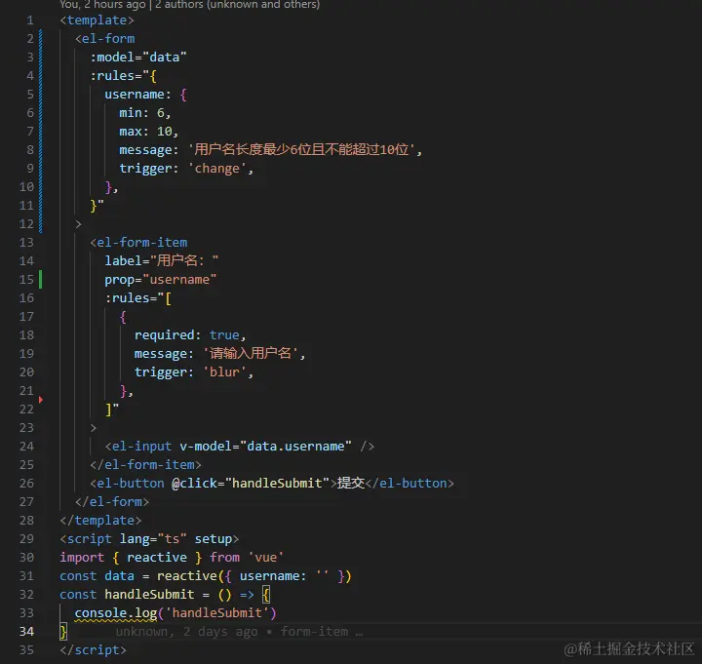
Task: Click the import keyword on line 30
Action: point(82,557)
